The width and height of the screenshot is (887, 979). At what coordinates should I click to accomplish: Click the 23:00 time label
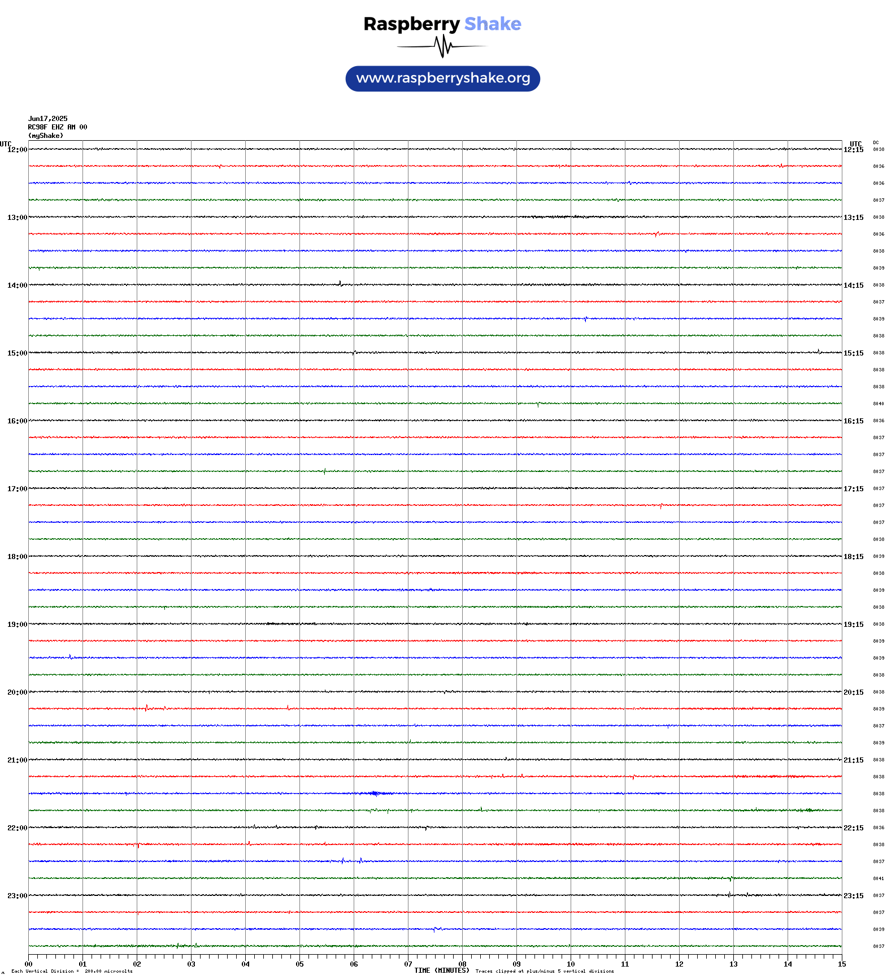click(x=17, y=896)
